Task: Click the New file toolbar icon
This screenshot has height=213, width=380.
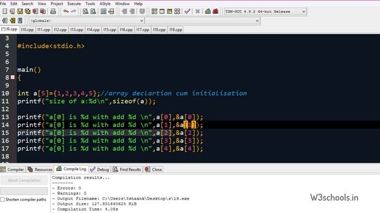Action: pos(5,11)
